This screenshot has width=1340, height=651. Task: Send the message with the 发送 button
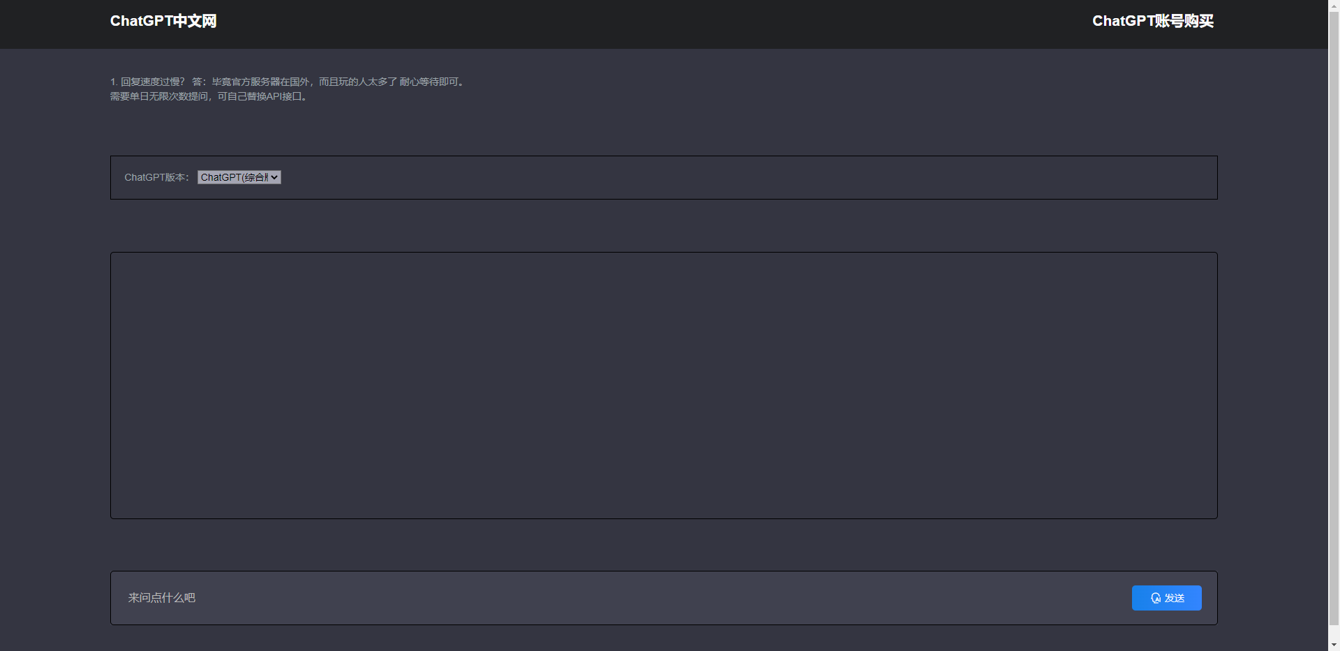pyautogui.click(x=1166, y=598)
